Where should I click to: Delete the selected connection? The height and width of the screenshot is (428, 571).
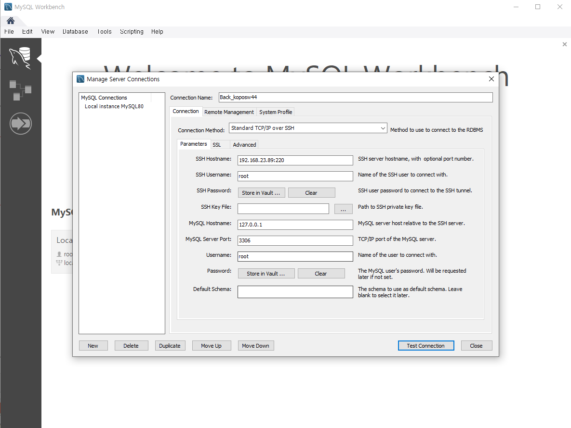(x=131, y=345)
